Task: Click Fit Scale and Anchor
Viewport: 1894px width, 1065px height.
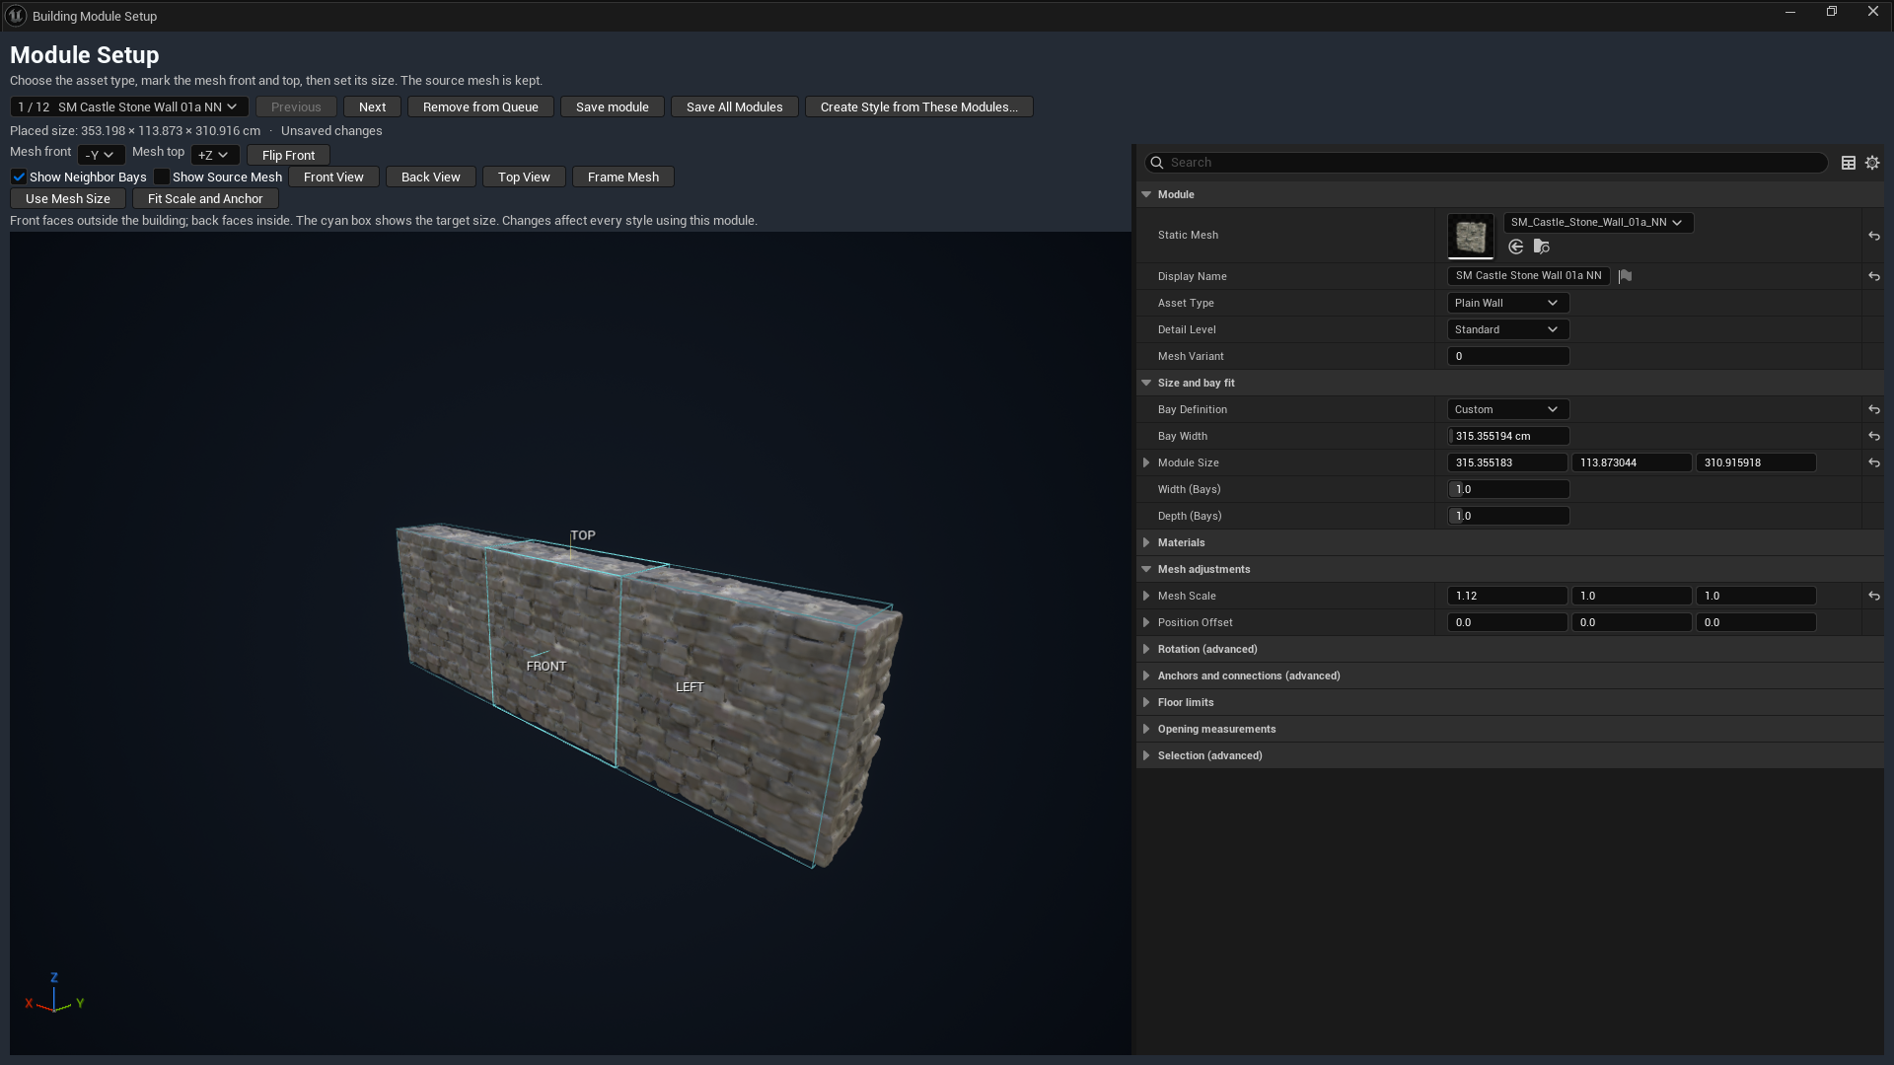Action: [205, 199]
